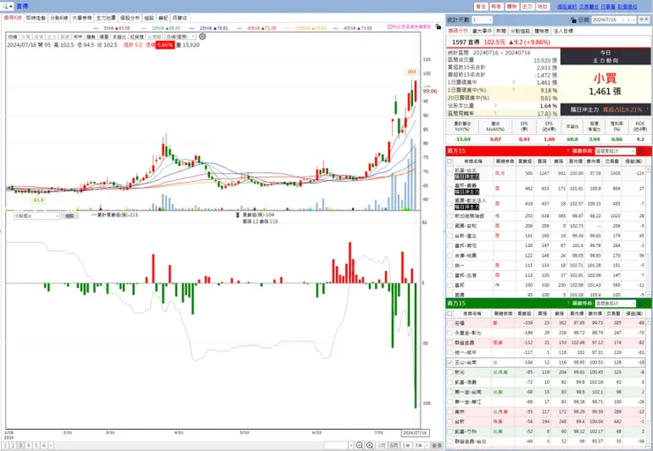This screenshot has height=451, width=653.
Task: Tick the checkbox for 富邦-嘉義 buyer row
Action: 450,188
